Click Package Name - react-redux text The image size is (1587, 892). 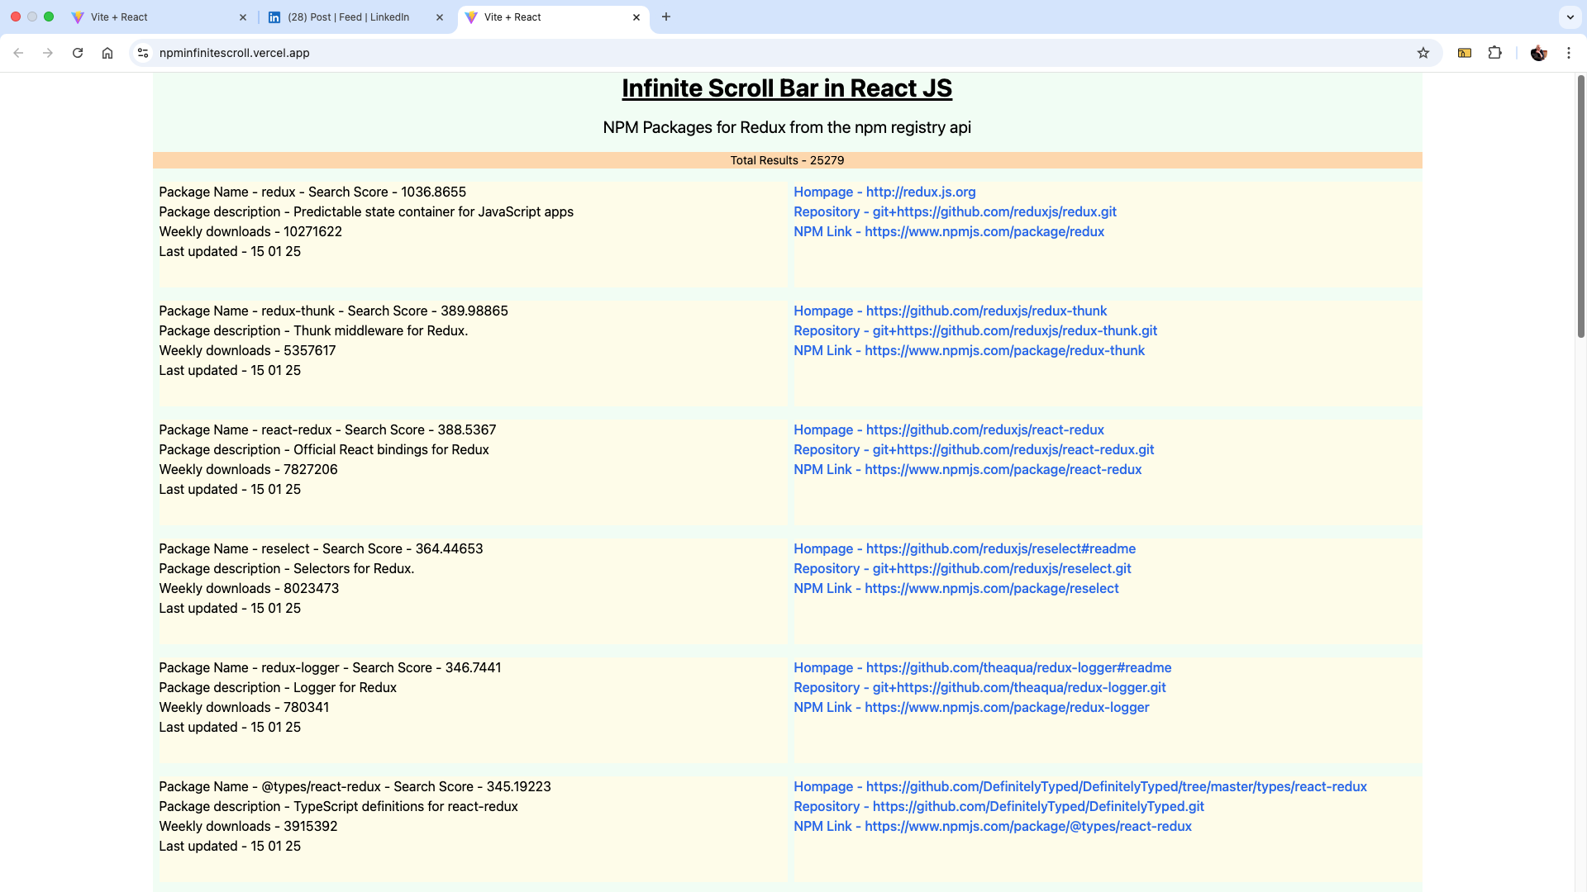327,429
